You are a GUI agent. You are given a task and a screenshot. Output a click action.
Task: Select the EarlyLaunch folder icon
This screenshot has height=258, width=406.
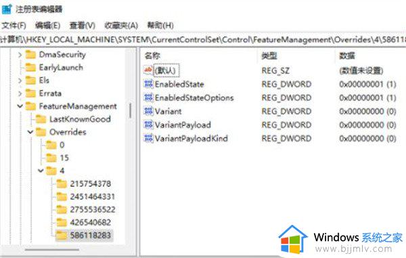click(x=30, y=68)
